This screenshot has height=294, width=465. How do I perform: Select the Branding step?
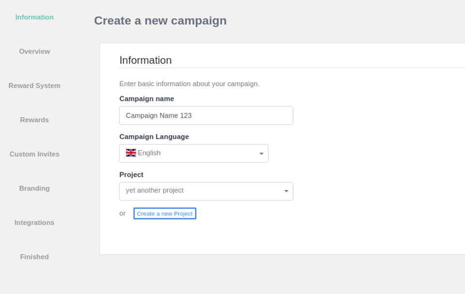pos(34,188)
